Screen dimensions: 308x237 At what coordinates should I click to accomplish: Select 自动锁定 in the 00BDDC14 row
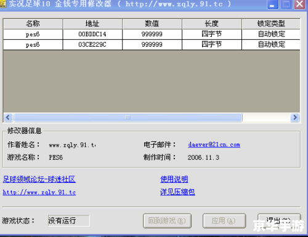271,34
